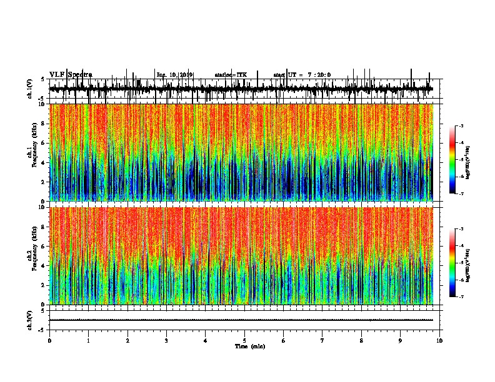Viewport: 495px width, 382px height.
Task: Click the ch.3 flat waveform trace
Action: 241,320
